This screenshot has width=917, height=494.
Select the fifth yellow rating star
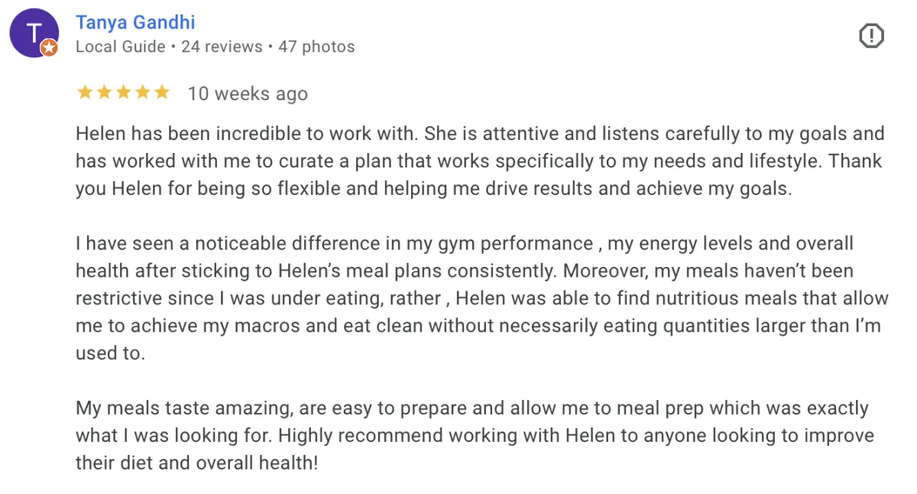click(x=160, y=93)
